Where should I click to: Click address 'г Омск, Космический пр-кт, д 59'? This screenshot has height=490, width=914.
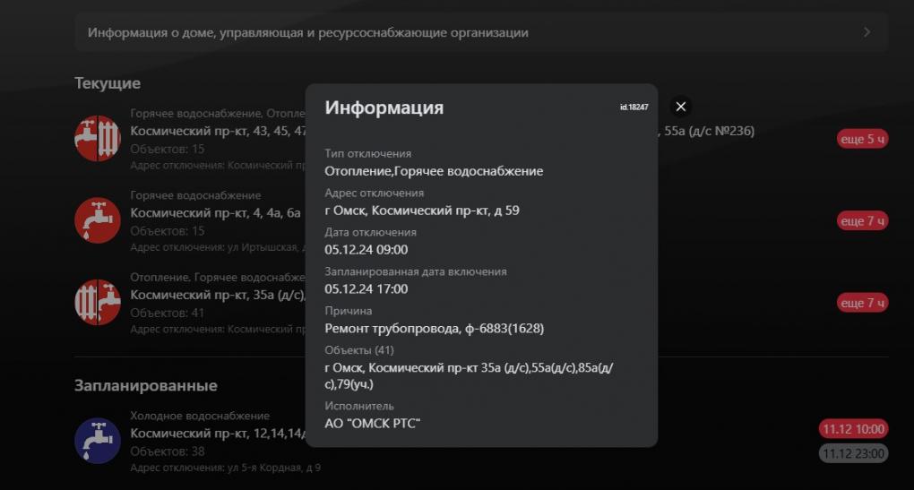pyautogui.click(x=422, y=211)
